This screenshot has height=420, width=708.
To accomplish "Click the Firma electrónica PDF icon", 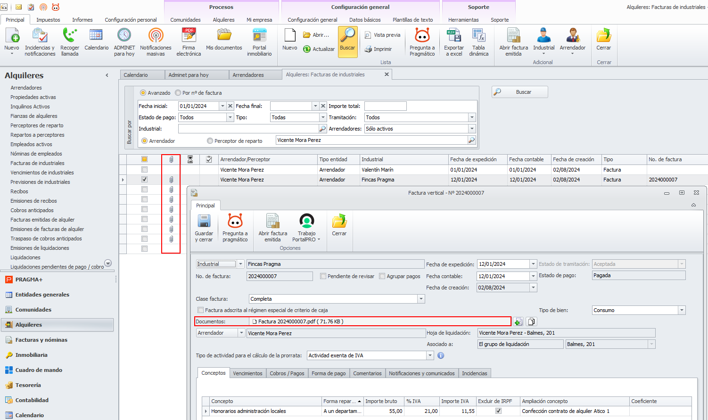I will [189, 36].
